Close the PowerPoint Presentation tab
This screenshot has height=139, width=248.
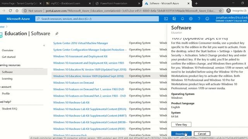pyautogui.click(x=139, y=3)
